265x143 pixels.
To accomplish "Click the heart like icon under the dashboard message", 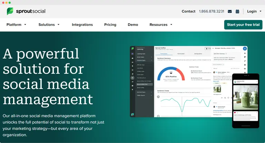I will (228, 98).
